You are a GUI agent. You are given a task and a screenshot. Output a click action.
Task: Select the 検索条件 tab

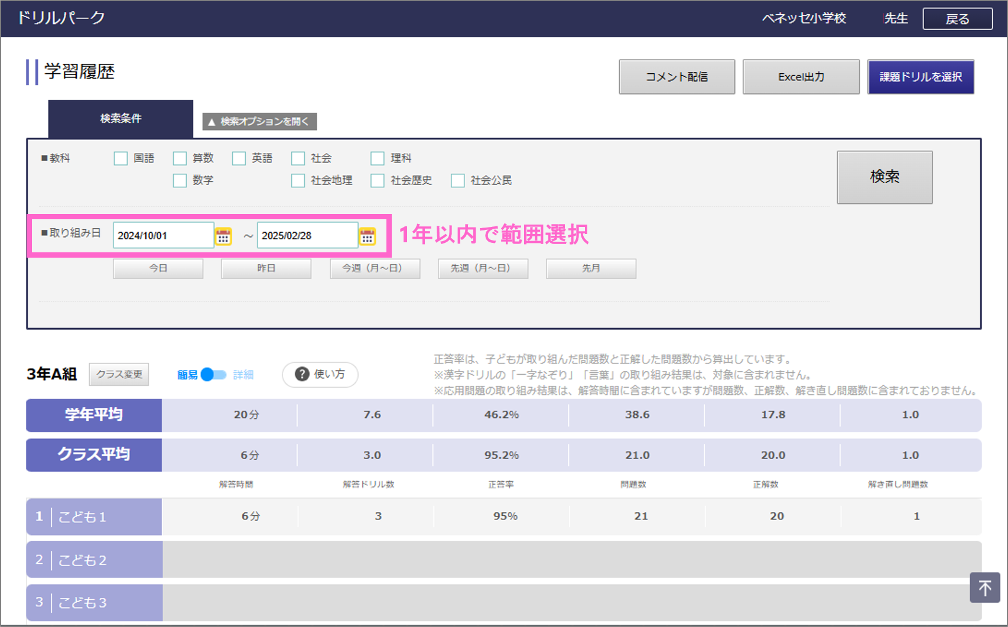pos(121,119)
